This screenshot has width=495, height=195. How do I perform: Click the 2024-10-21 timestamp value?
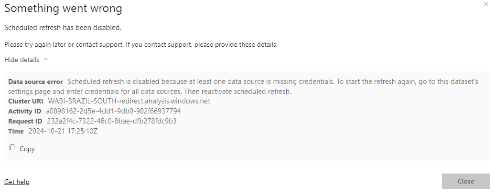click(63, 131)
